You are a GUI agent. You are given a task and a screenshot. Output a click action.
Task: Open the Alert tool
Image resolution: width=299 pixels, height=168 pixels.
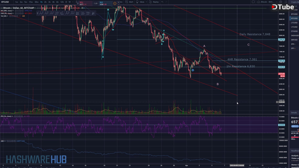coord(129,2)
